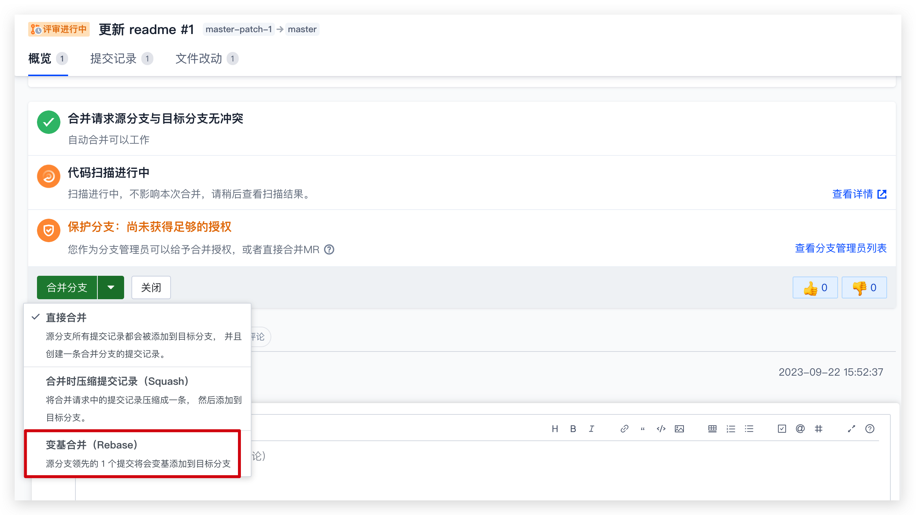Give the merge request a thumbs up
This screenshot has height=515, width=916.
coord(815,288)
